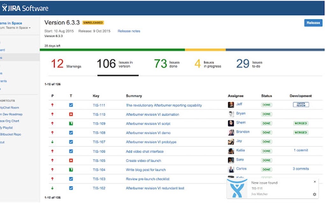Open the Bitbucket Repo shortcut
325x203 pixels.
point(11,134)
